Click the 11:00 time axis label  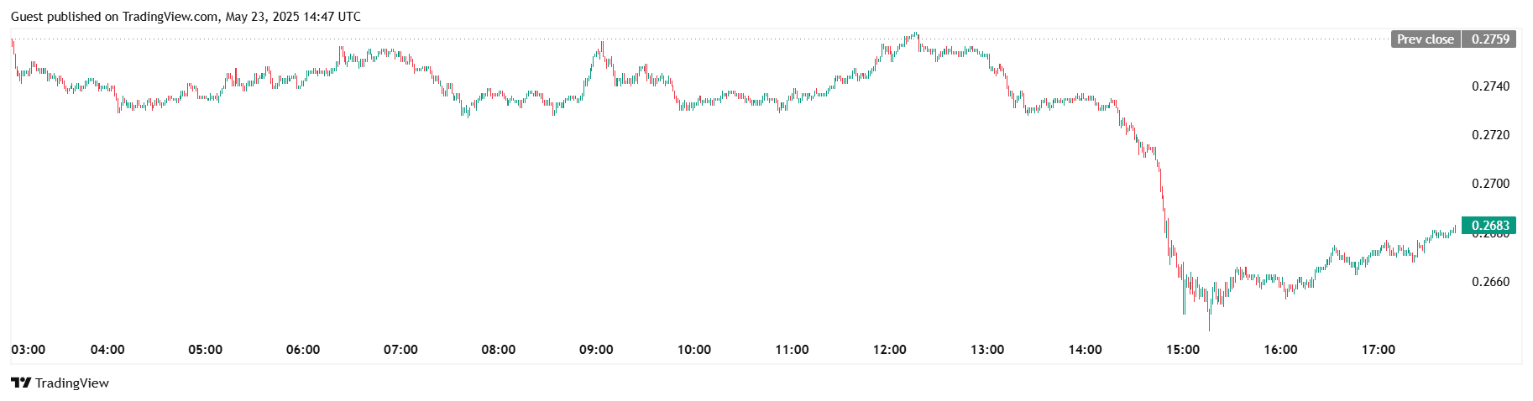point(792,350)
